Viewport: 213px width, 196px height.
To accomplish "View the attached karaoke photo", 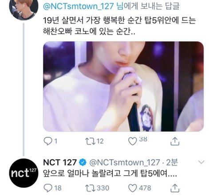I will [x=123, y=86].
